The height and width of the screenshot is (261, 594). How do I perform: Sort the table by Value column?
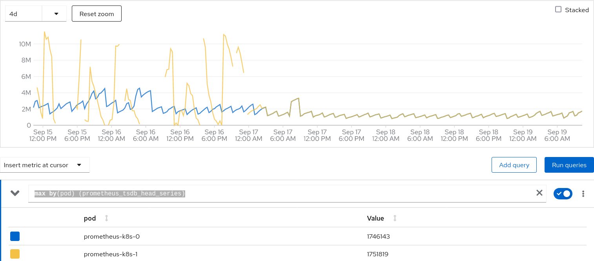[x=395, y=218]
